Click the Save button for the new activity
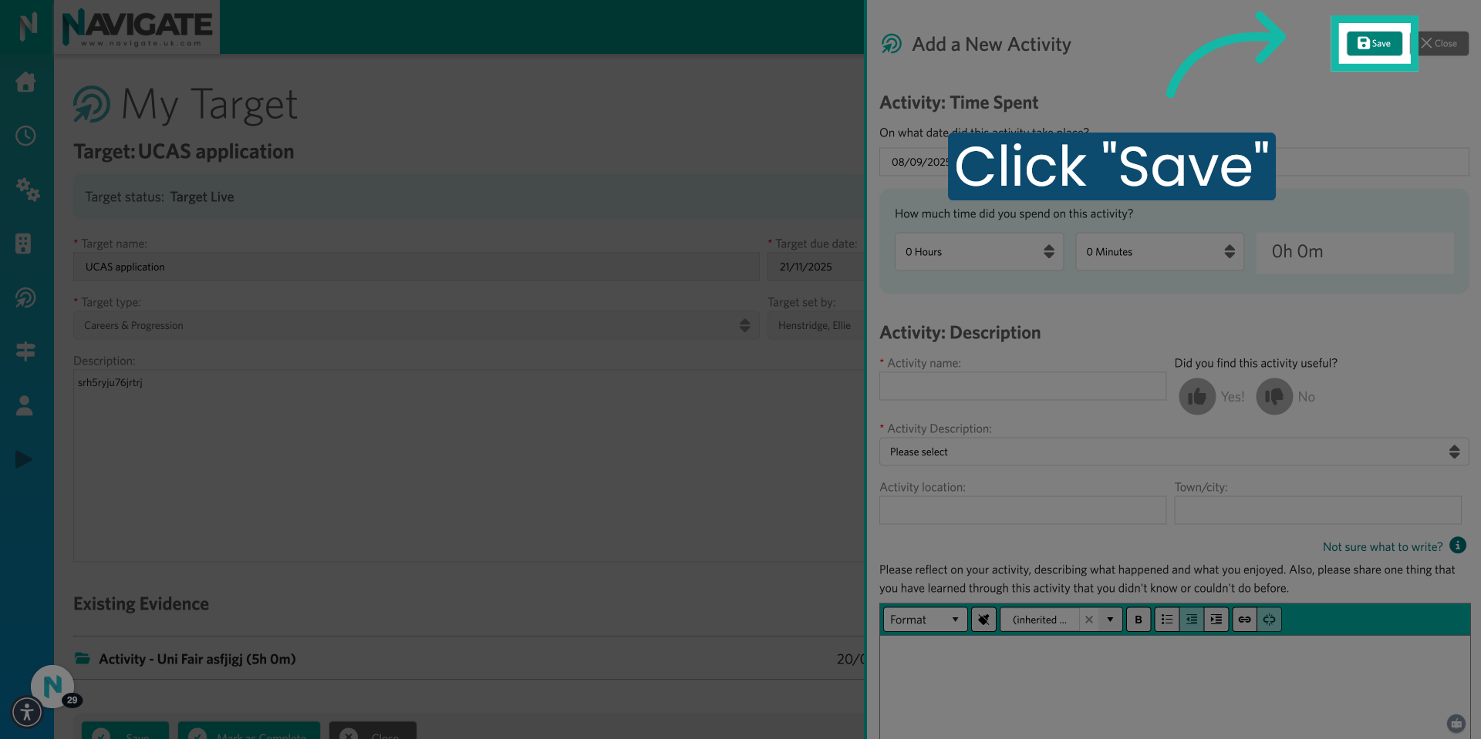 pyautogui.click(x=1374, y=43)
